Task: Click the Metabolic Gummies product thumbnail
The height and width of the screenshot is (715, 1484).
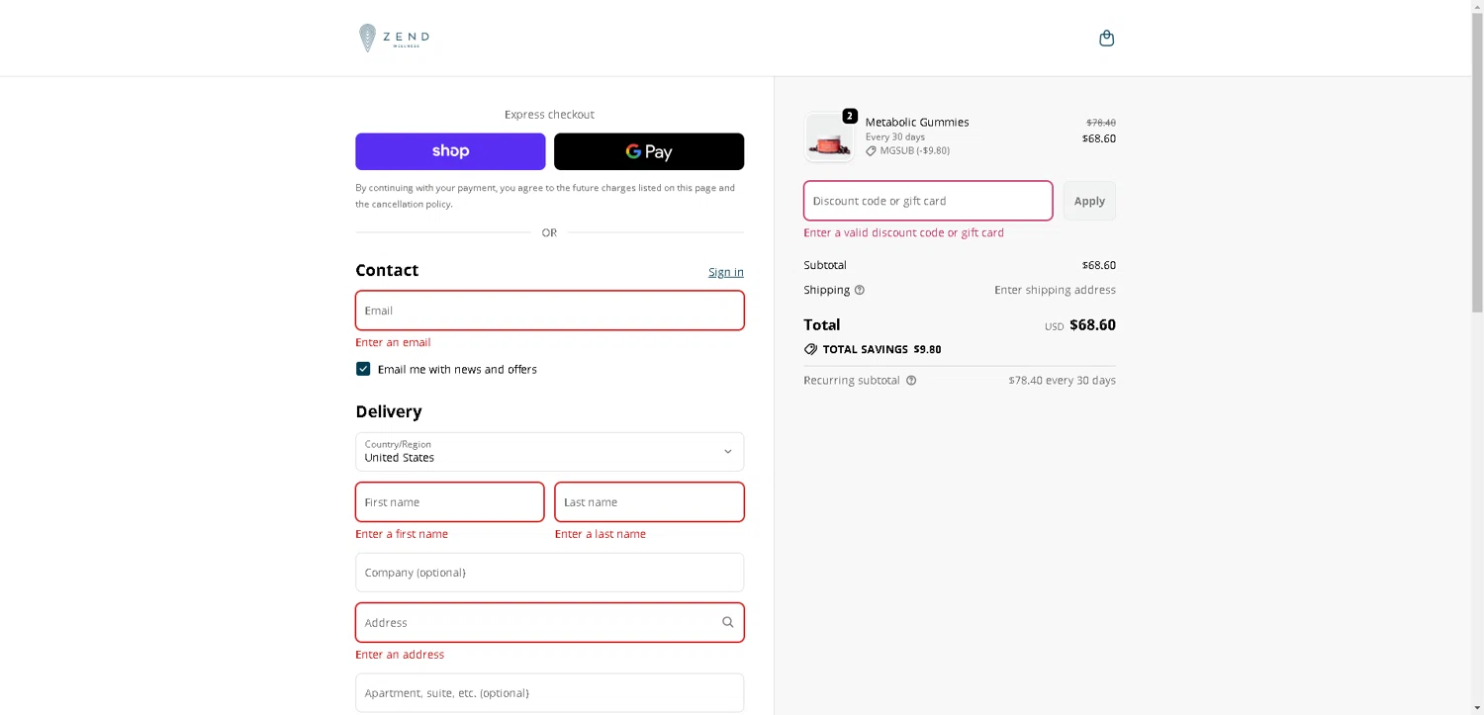Action: tap(829, 138)
